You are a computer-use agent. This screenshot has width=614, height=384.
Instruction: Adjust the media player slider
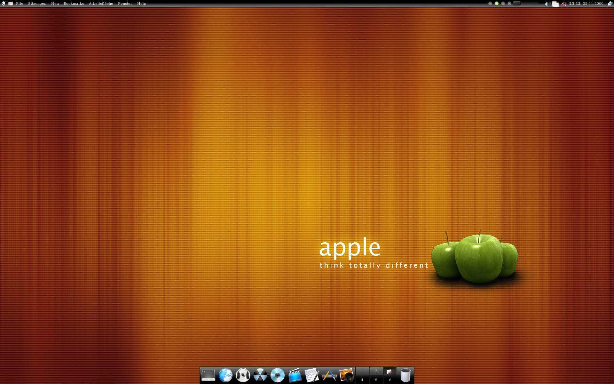526,3
